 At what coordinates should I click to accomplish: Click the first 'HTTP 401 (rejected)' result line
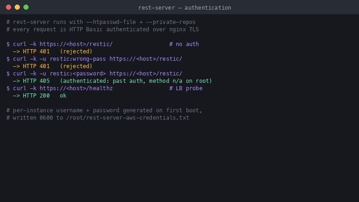[x=52, y=52]
